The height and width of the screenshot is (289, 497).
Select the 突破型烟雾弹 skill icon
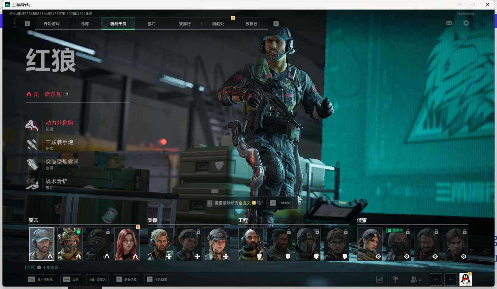pos(32,164)
